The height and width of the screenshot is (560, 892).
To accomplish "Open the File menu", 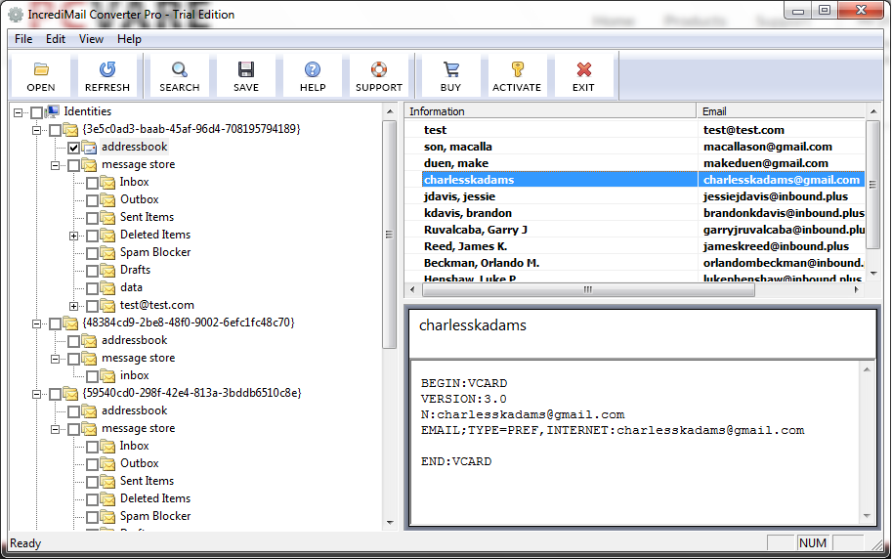I will click(x=23, y=39).
